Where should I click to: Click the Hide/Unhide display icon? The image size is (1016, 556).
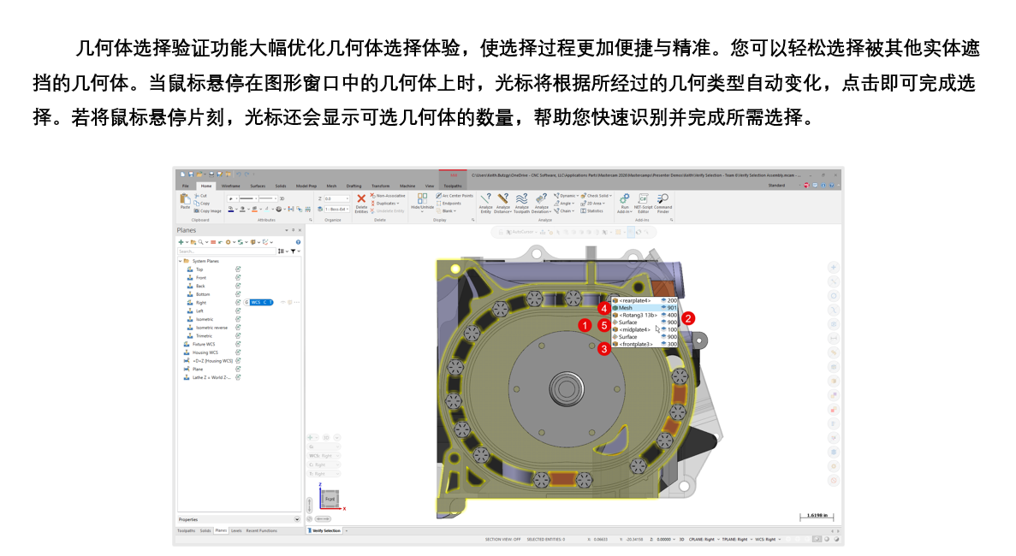(422, 198)
